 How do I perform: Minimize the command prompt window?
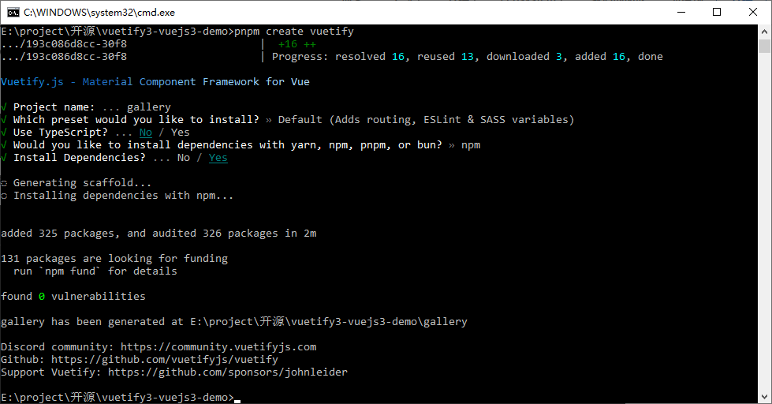click(x=680, y=12)
